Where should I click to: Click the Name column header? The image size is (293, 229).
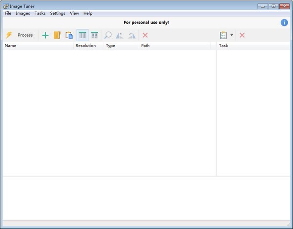(x=11, y=46)
